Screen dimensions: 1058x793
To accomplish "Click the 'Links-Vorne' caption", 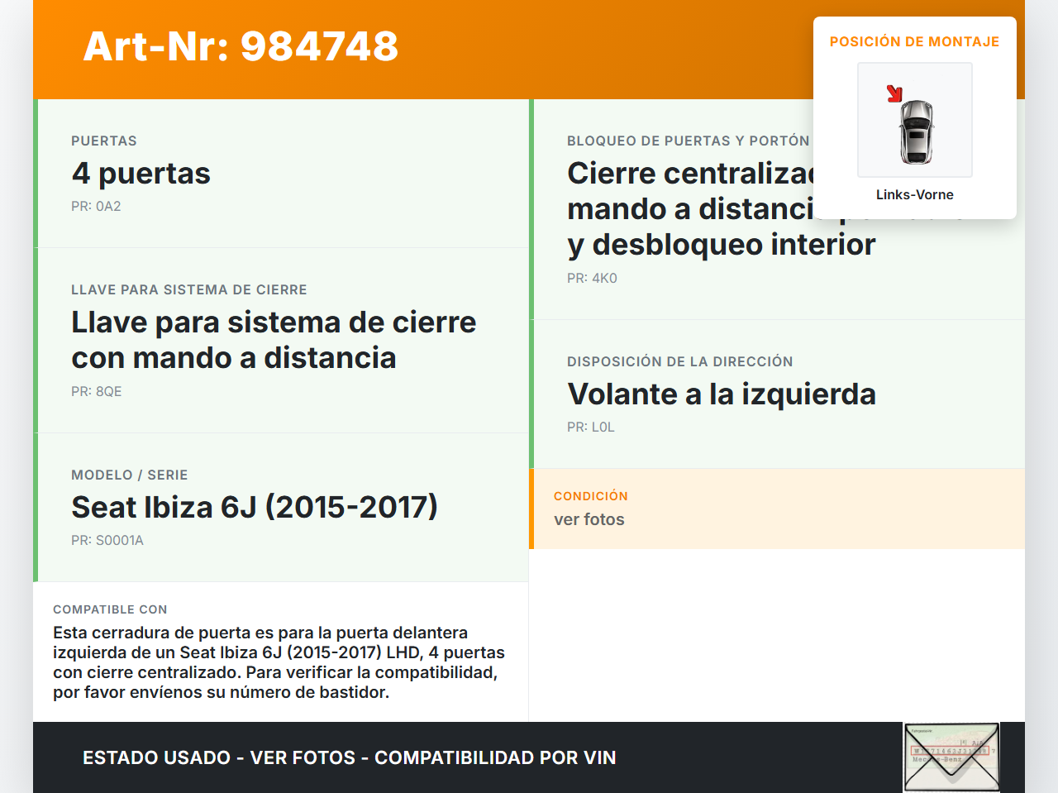I will [915, 194].
